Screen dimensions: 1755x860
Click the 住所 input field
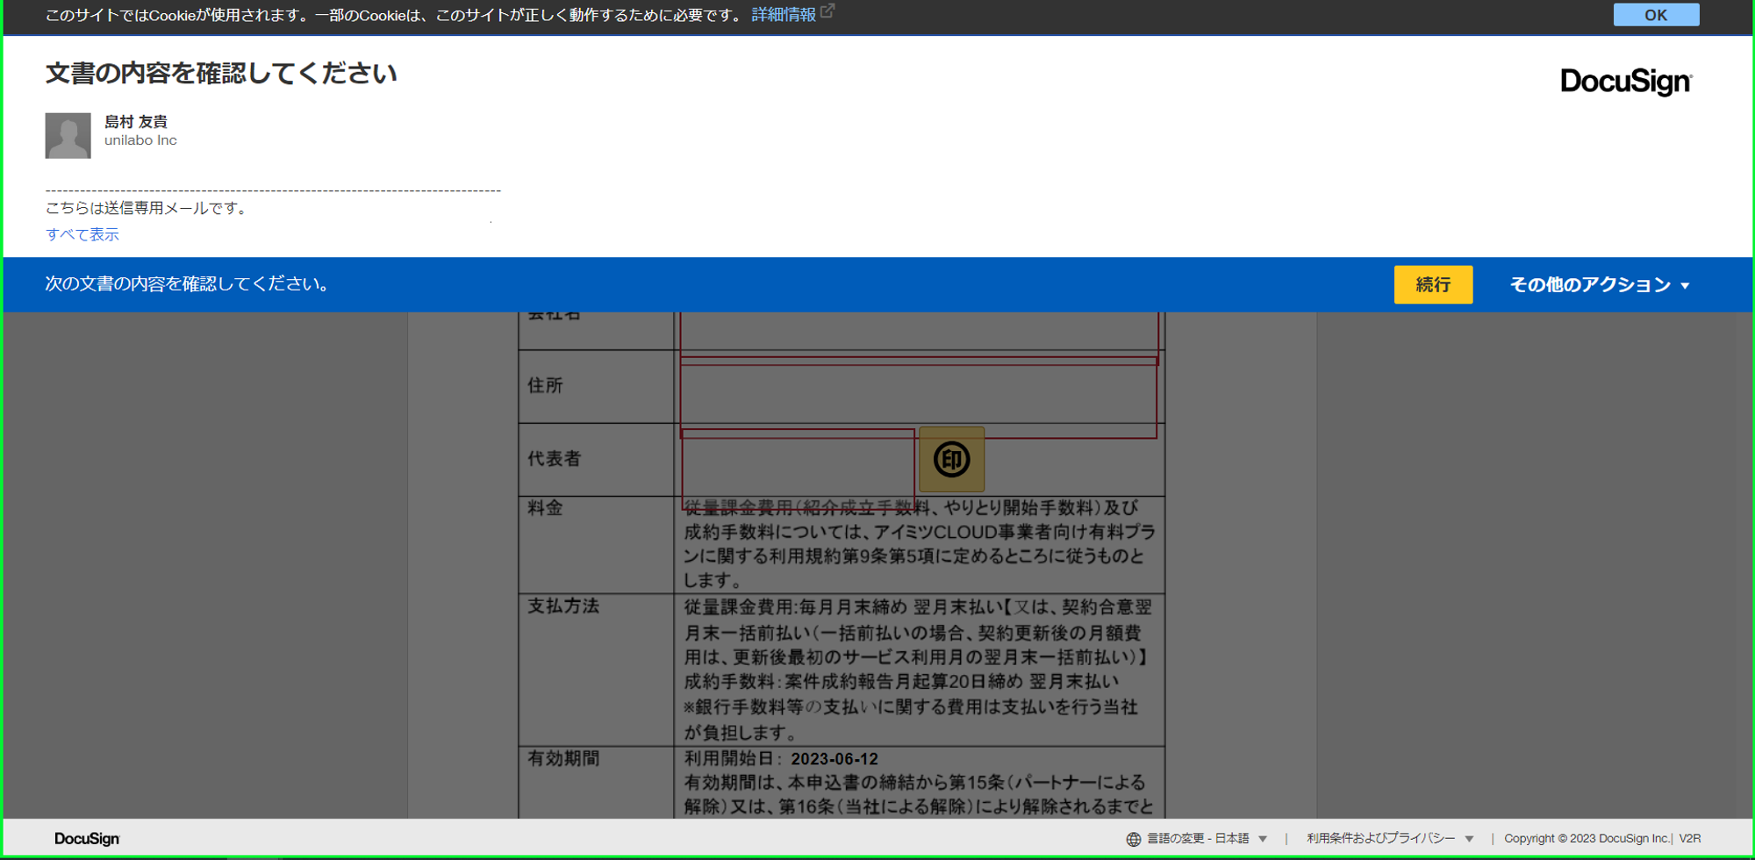tap(918, 397)
